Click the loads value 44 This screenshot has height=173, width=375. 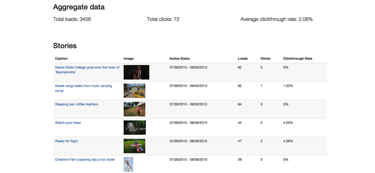click(x=239, y=123)
